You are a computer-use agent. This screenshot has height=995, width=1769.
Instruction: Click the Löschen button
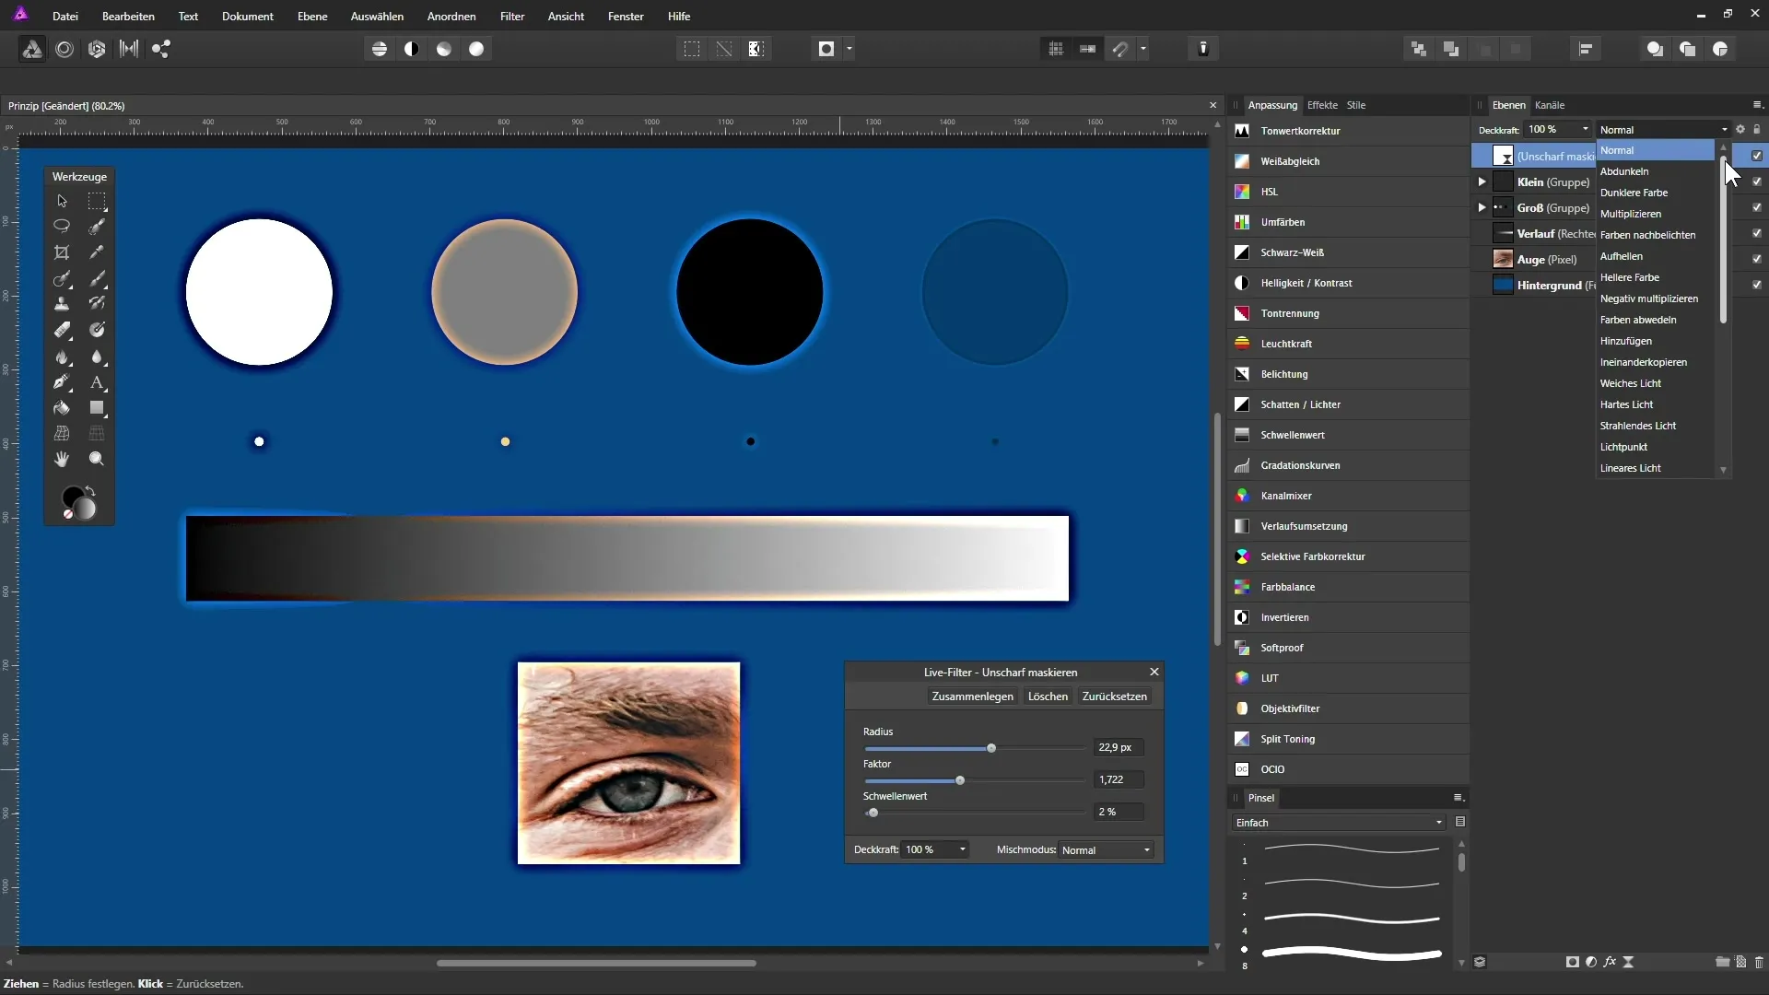click(1048, 696)
